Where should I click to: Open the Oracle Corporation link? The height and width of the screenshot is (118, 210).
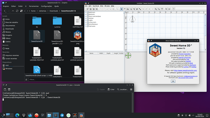pos(185,54)
